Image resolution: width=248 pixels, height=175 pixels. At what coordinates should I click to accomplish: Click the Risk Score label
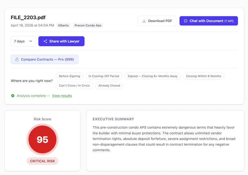click(42, 119)
